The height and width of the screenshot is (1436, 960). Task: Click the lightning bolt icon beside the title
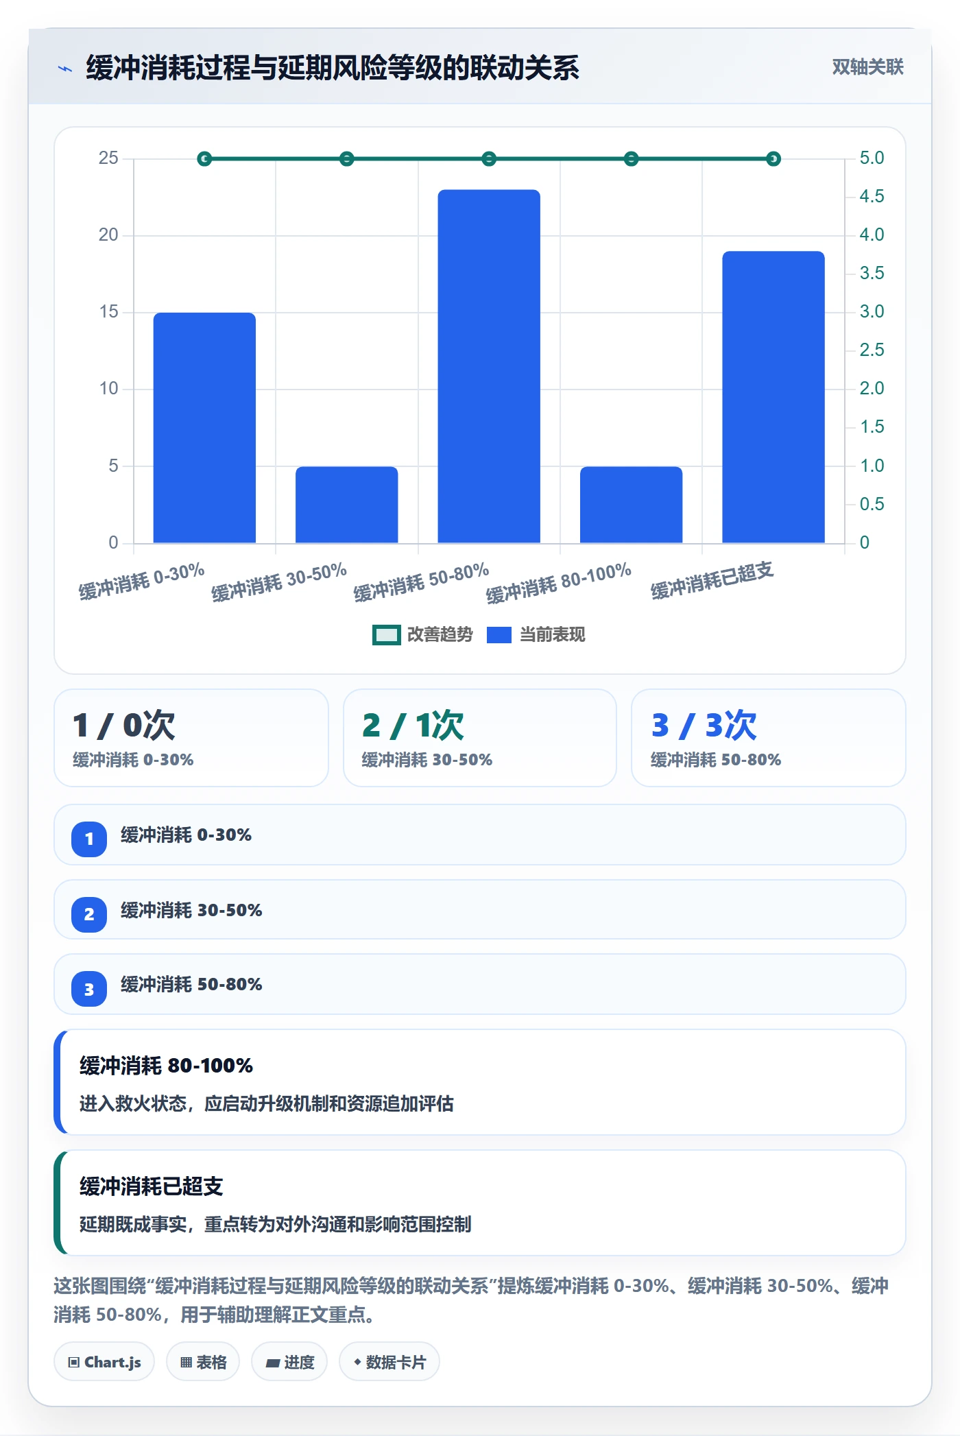click(x=65, y=69)
